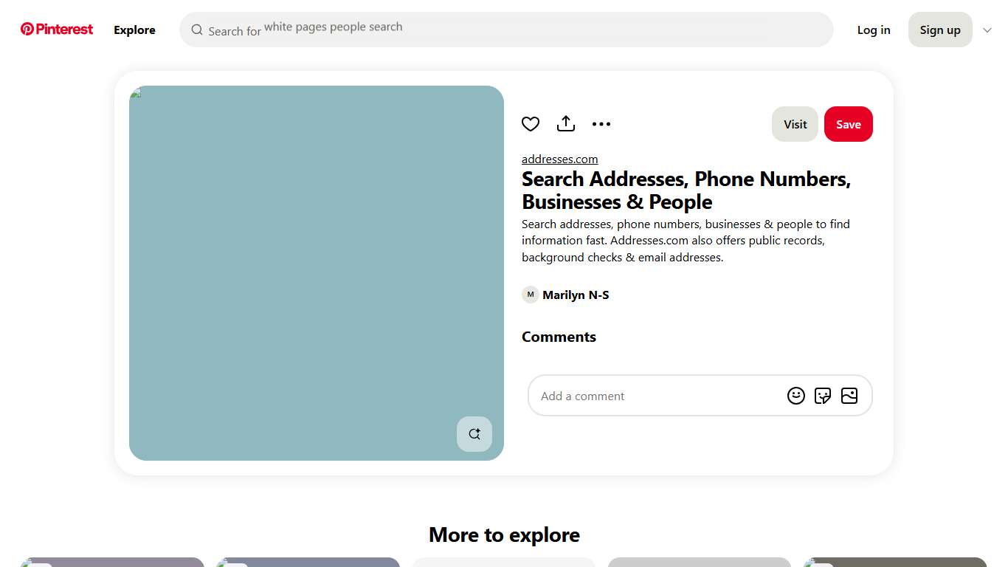Click the emoji icon in the comment field
The height and width of the screenshot is (567, 1008).
[796, 396]
